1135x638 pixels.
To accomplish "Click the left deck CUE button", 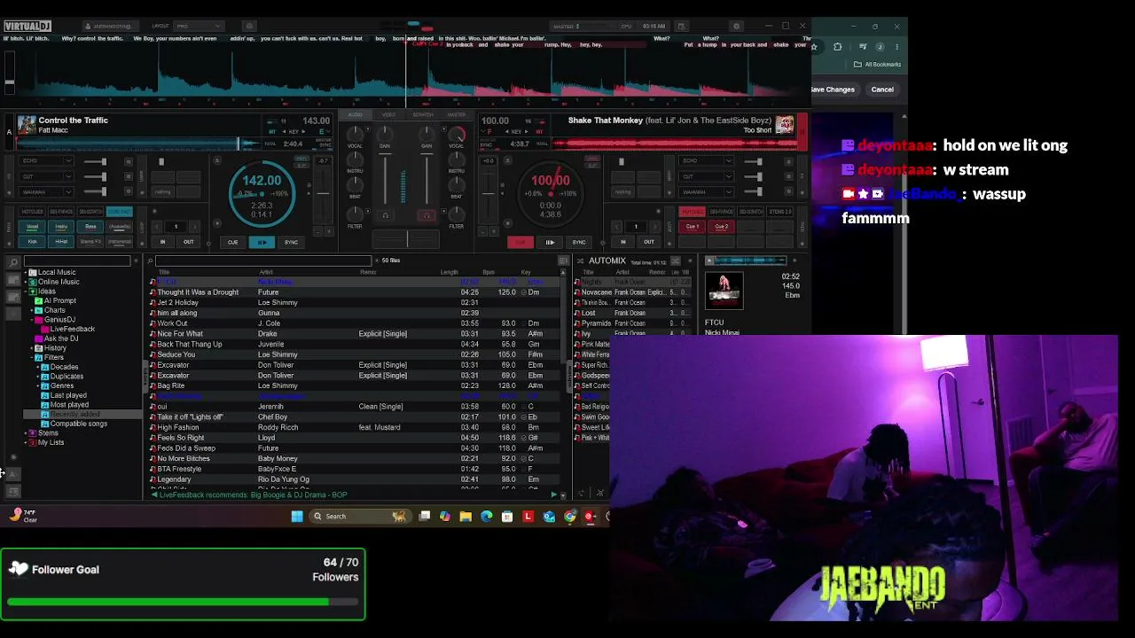I will (232, 242).
